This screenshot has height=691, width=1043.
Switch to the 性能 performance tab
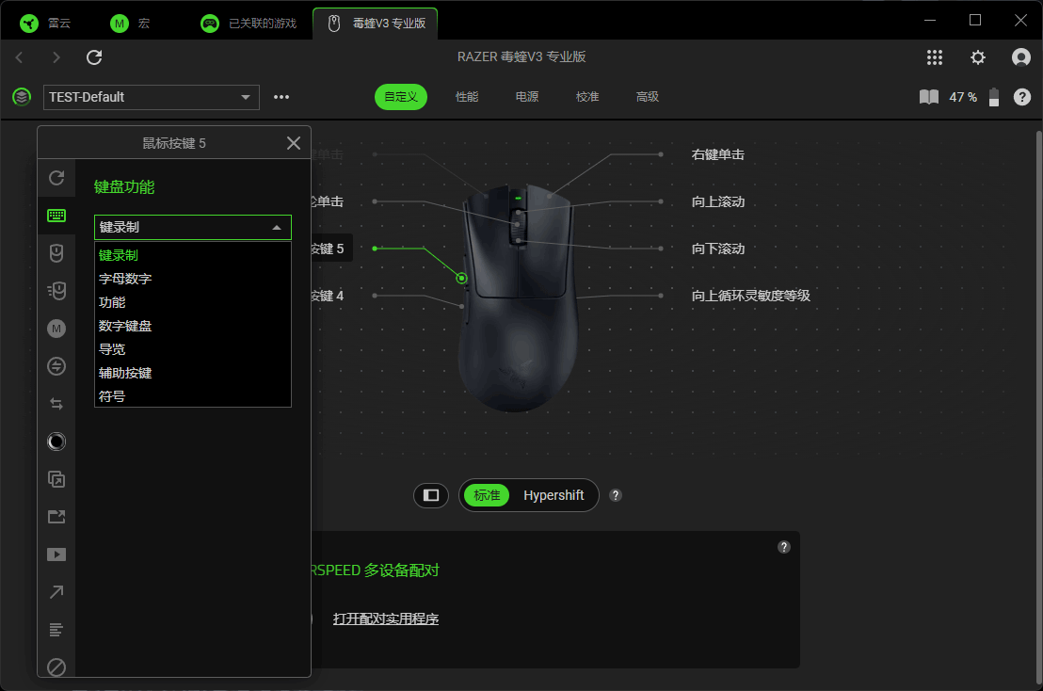tap(467, 97)
